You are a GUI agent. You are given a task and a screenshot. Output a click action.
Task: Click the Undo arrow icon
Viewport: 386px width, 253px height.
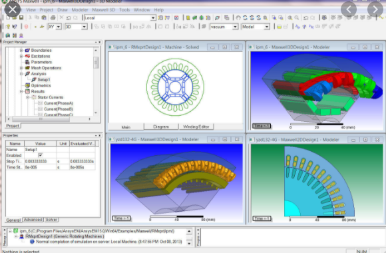[69, 18]
